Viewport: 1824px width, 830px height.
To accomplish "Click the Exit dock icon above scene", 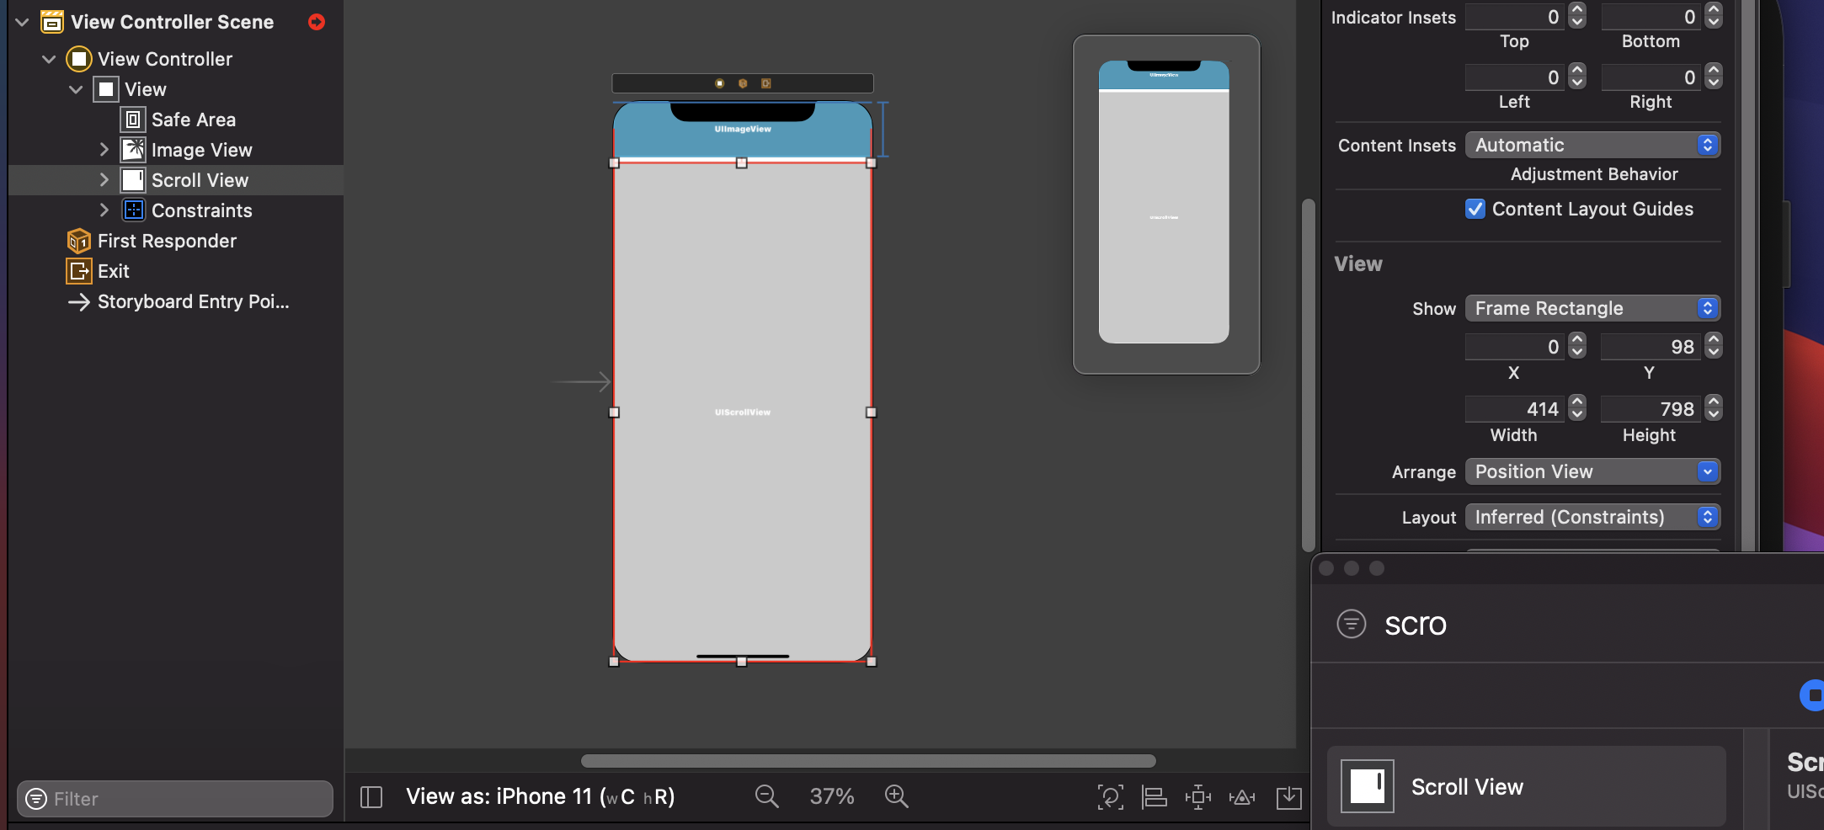I will click(x=766, y=83).
